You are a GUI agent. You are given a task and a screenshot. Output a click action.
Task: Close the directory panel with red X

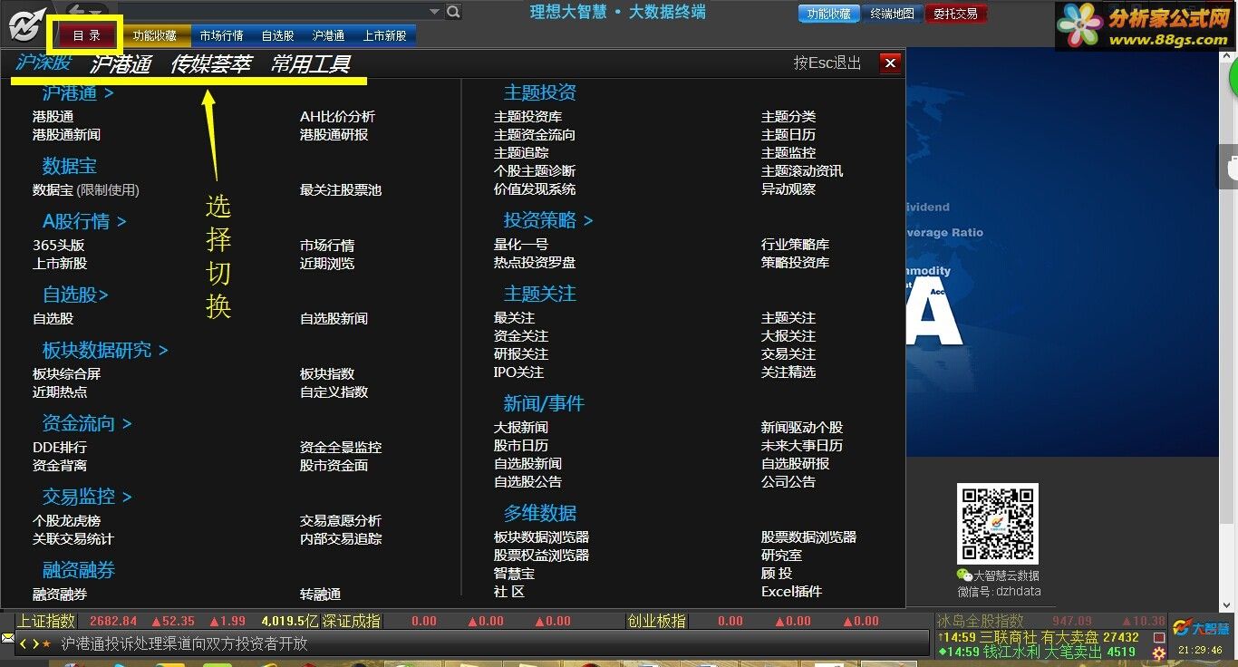[890, 63]
